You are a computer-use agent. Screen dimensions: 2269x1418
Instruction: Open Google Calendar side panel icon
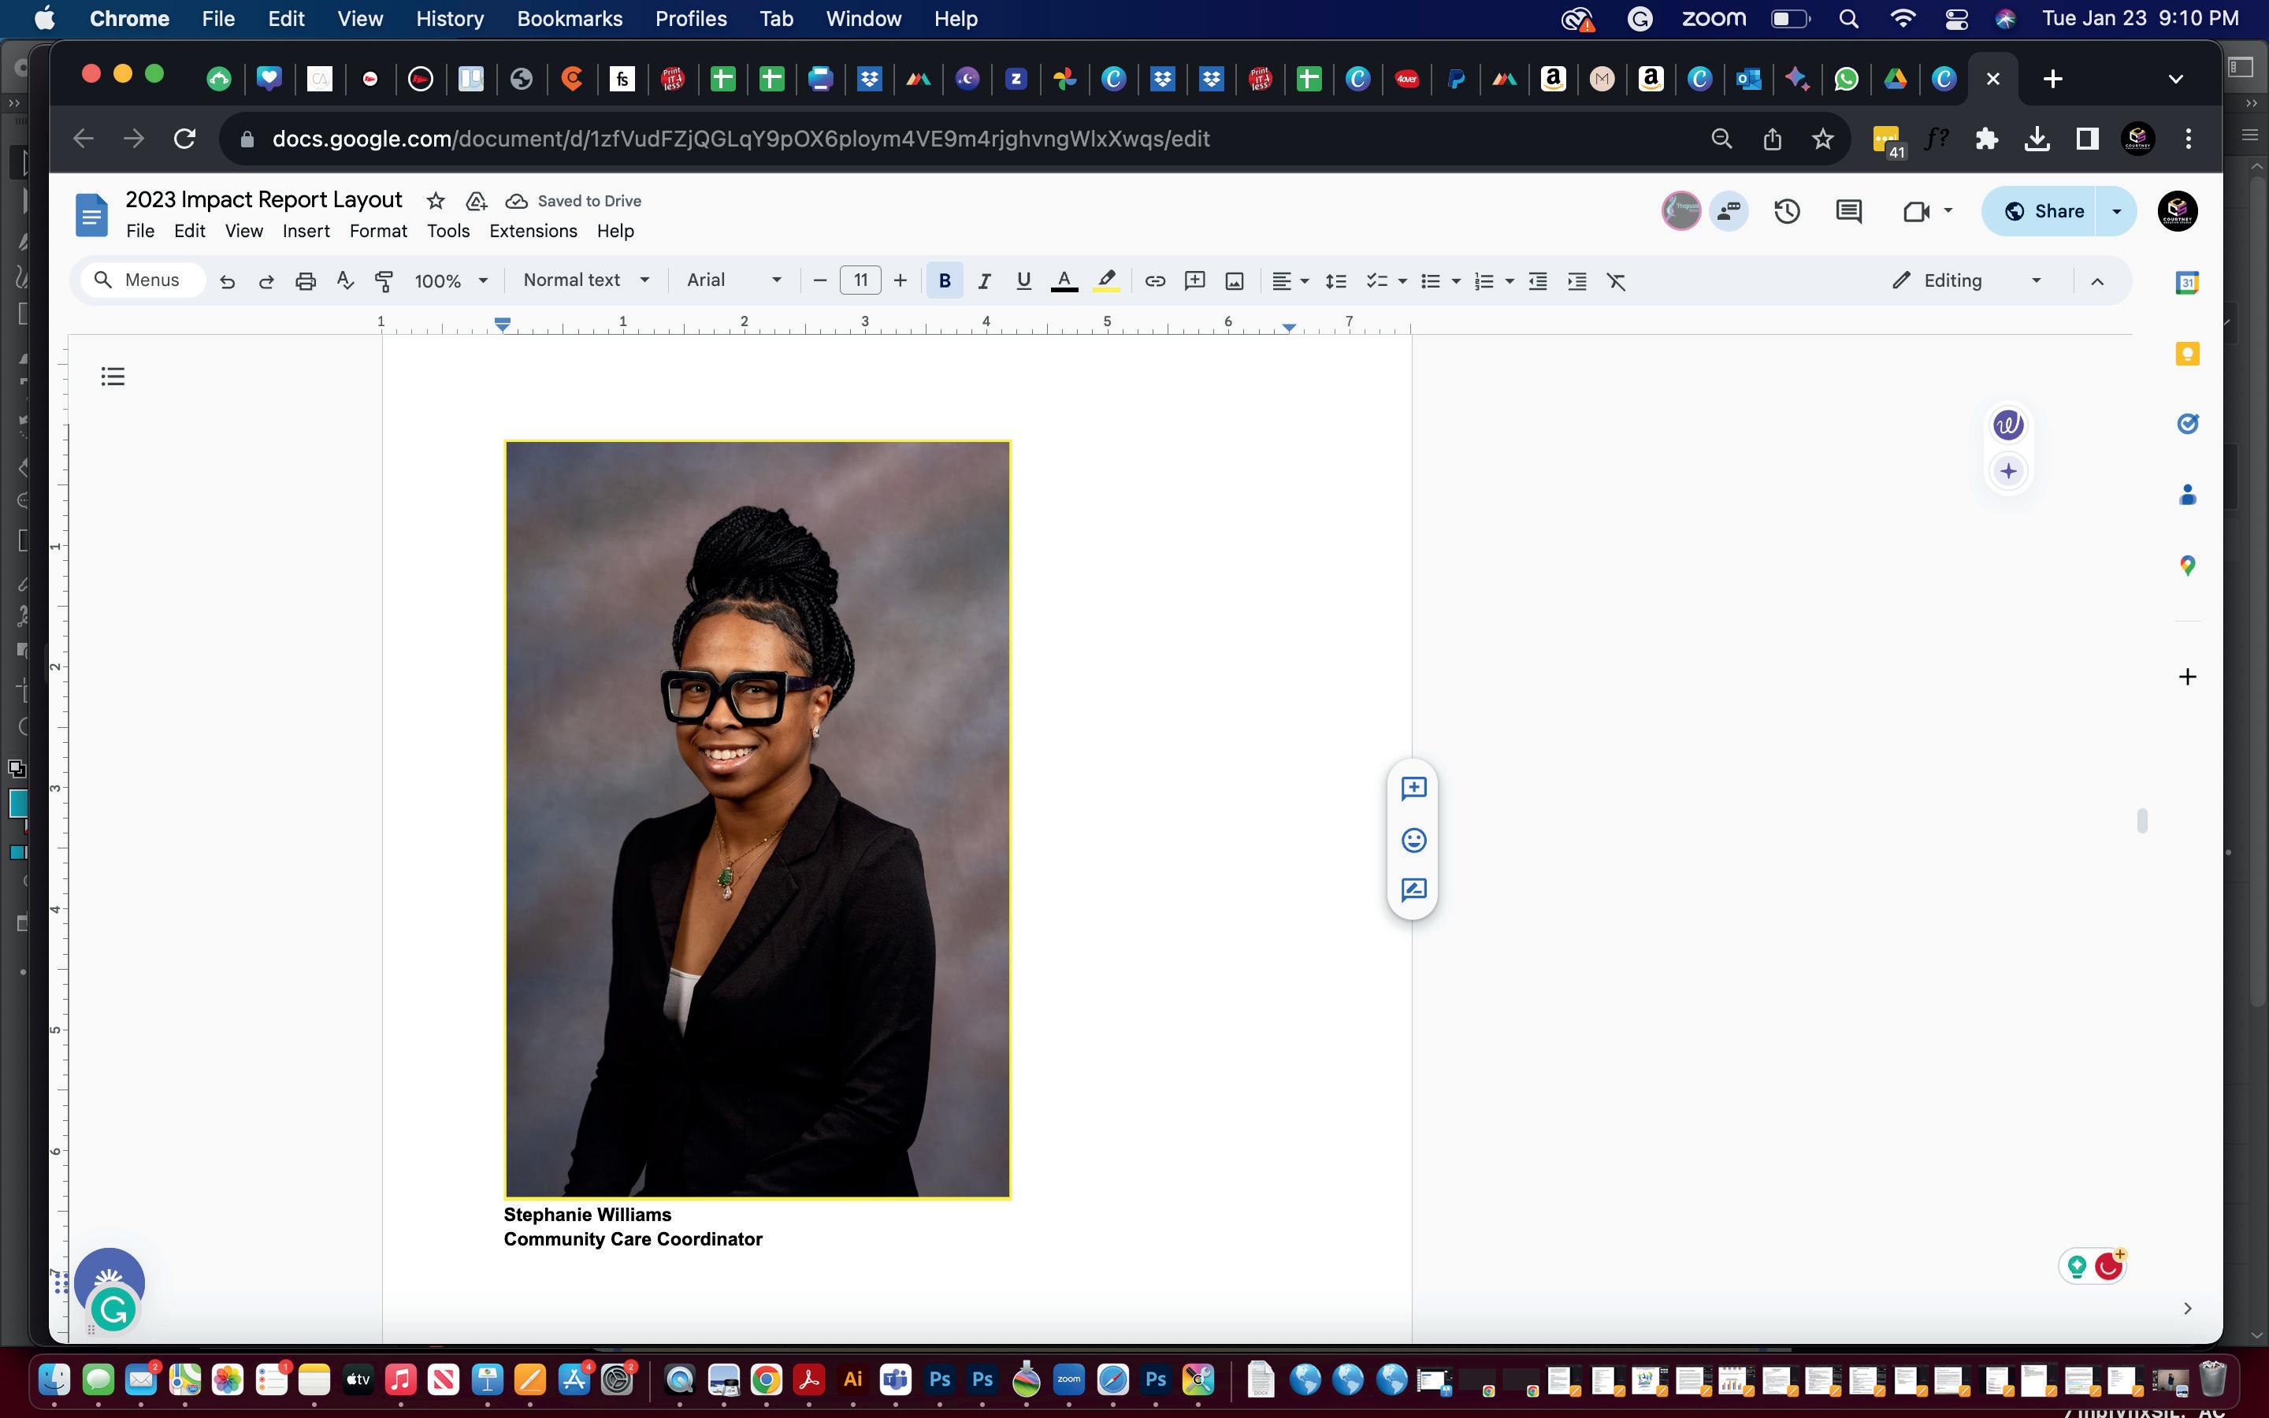[x=2186, y=282]
